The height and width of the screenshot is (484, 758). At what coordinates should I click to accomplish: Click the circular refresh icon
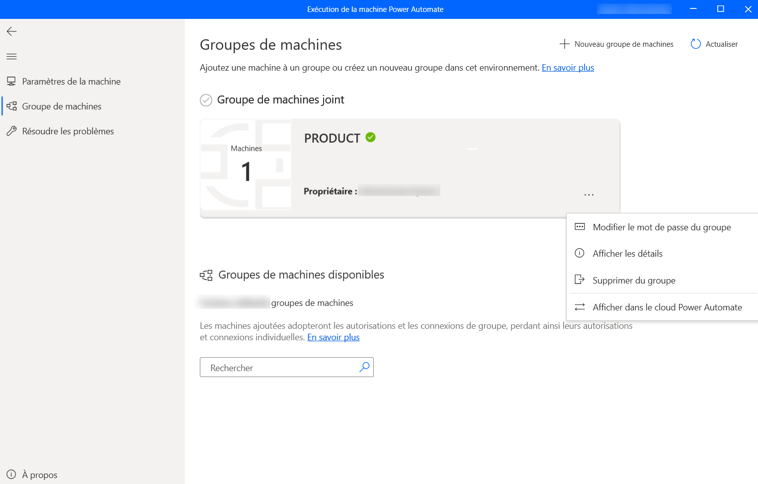click(696, 44)
